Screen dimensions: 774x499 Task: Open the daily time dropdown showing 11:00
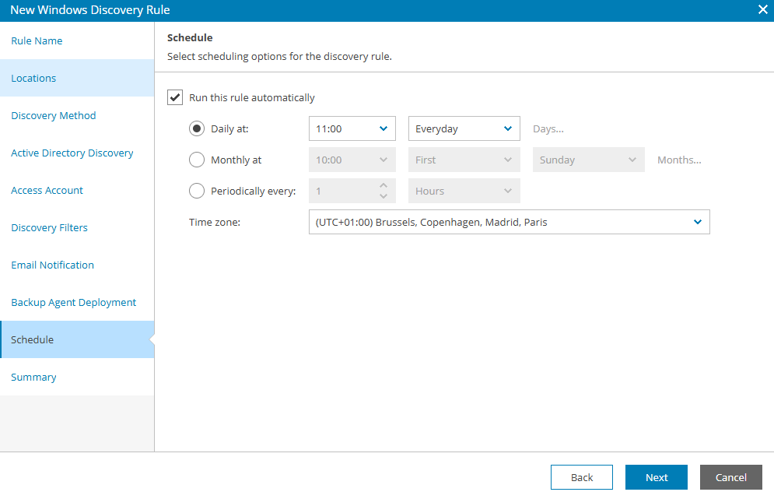pos(352,129)
